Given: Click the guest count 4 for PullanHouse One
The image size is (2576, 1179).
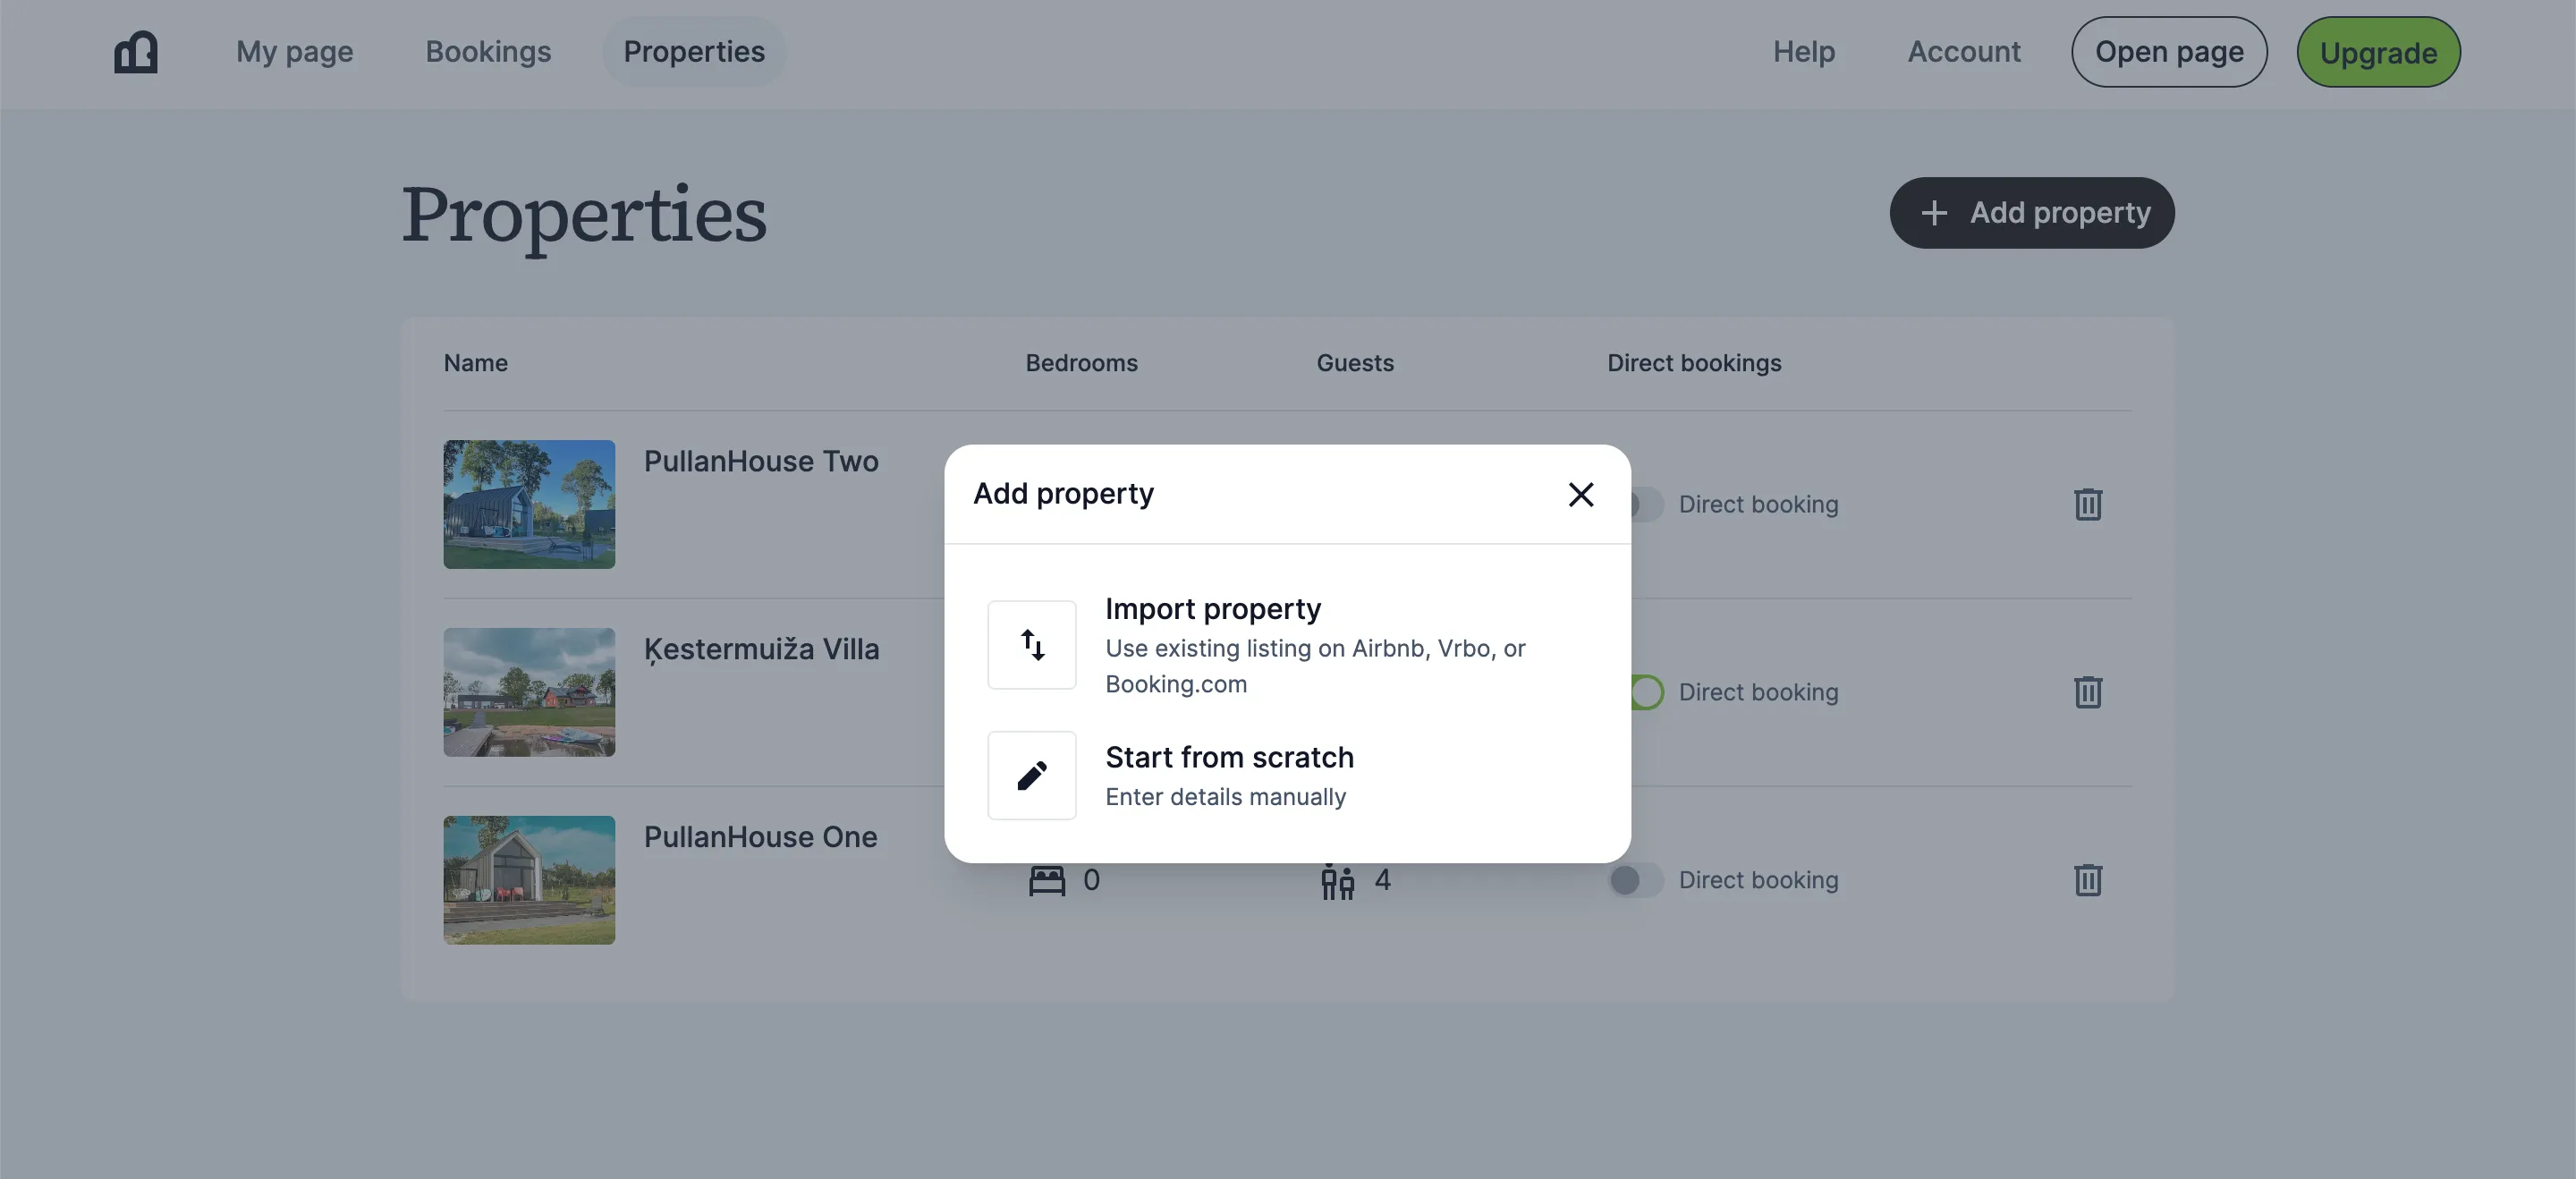Looking at the screenshot, I should [x=1382, y=880].
